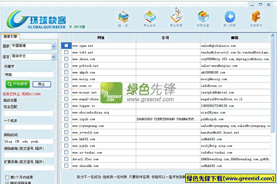This screenshot has width=277, height=184.
Task: Check the box next to www.akpcb.com
Action: (x=66, y=72)
